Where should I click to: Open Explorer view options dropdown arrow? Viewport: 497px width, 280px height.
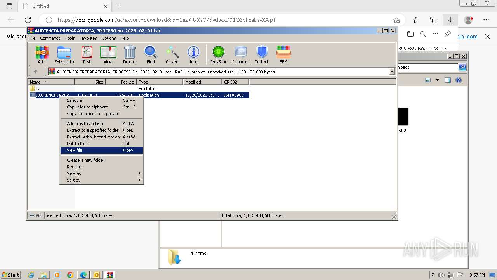(437, 80)
